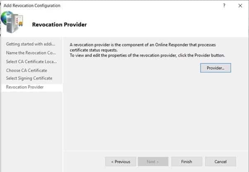Open Select CA Certificate Location step
This screenshot has height=172, width=249.
click(x=31, y=61)
